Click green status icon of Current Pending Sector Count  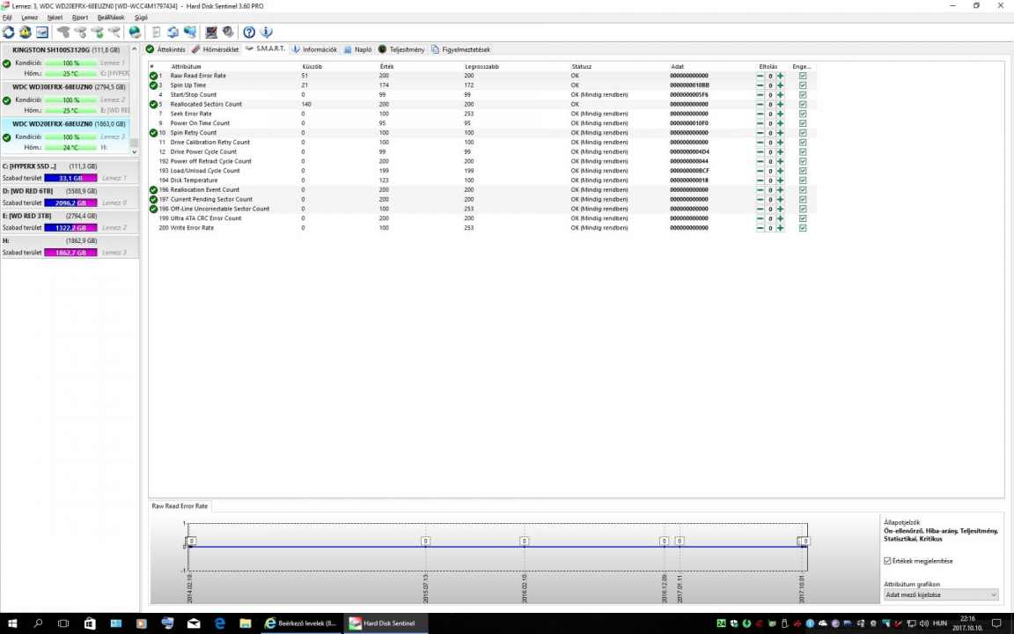pyautogui.click(x=153, y=199)
